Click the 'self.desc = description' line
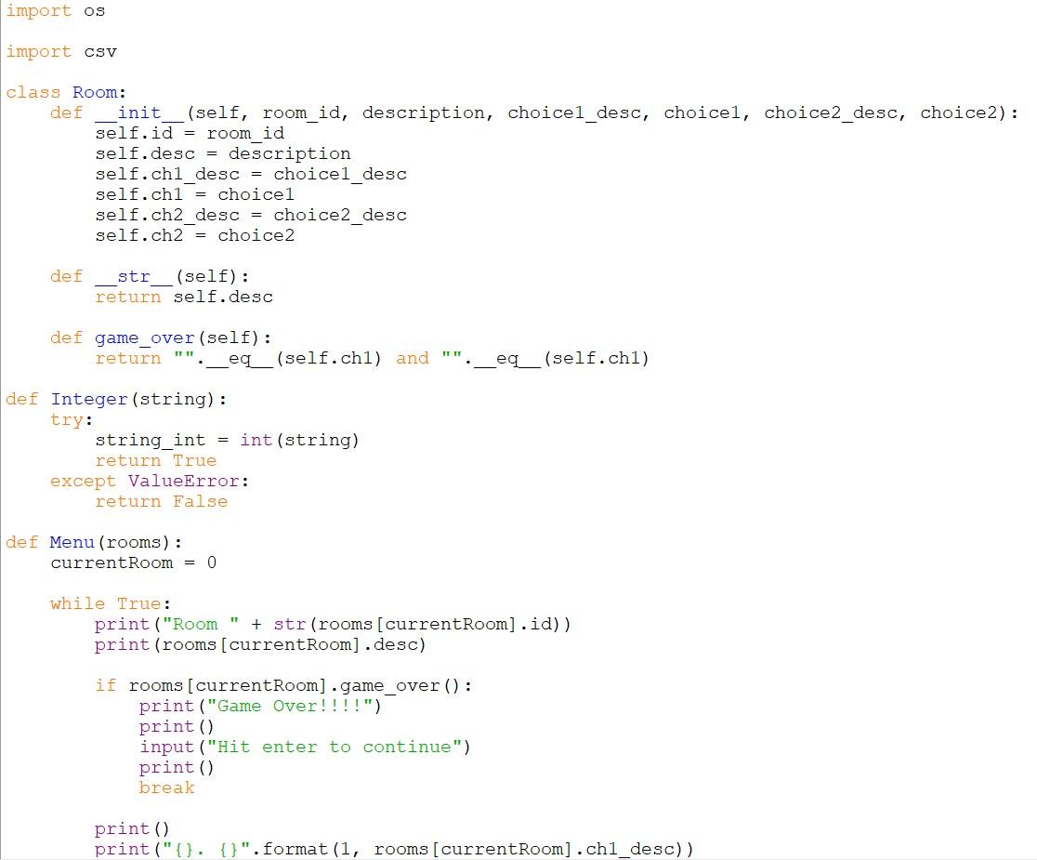This screenshot has width=1037, height=860. click(223, 153)
